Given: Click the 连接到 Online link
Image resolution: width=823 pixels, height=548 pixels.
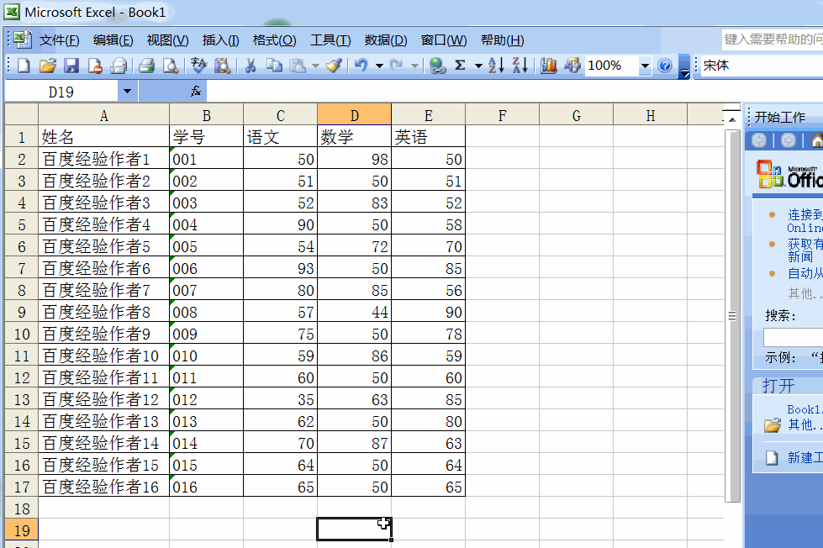Looking at the screenshot, I should pos(805,220).
